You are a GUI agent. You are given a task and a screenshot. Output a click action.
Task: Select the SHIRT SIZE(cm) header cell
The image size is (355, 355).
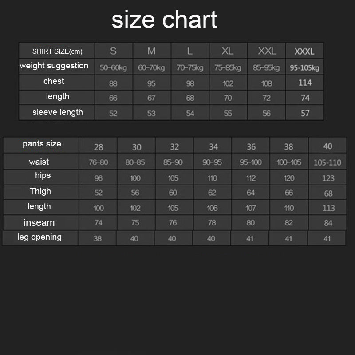coord(57,51)
